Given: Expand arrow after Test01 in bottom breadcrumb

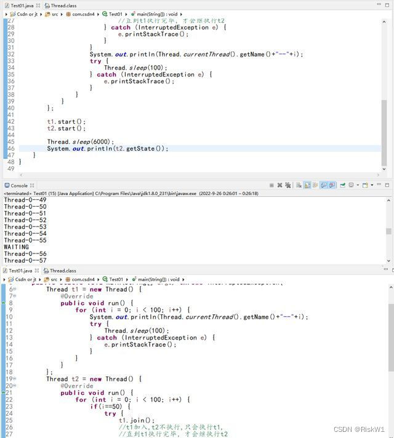Looking at the screenshot, I should 127,280.
